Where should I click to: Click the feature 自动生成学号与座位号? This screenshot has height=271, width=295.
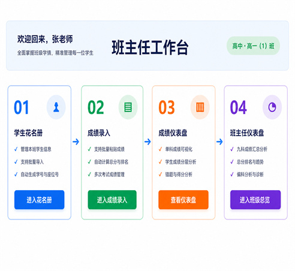point(40,174)
